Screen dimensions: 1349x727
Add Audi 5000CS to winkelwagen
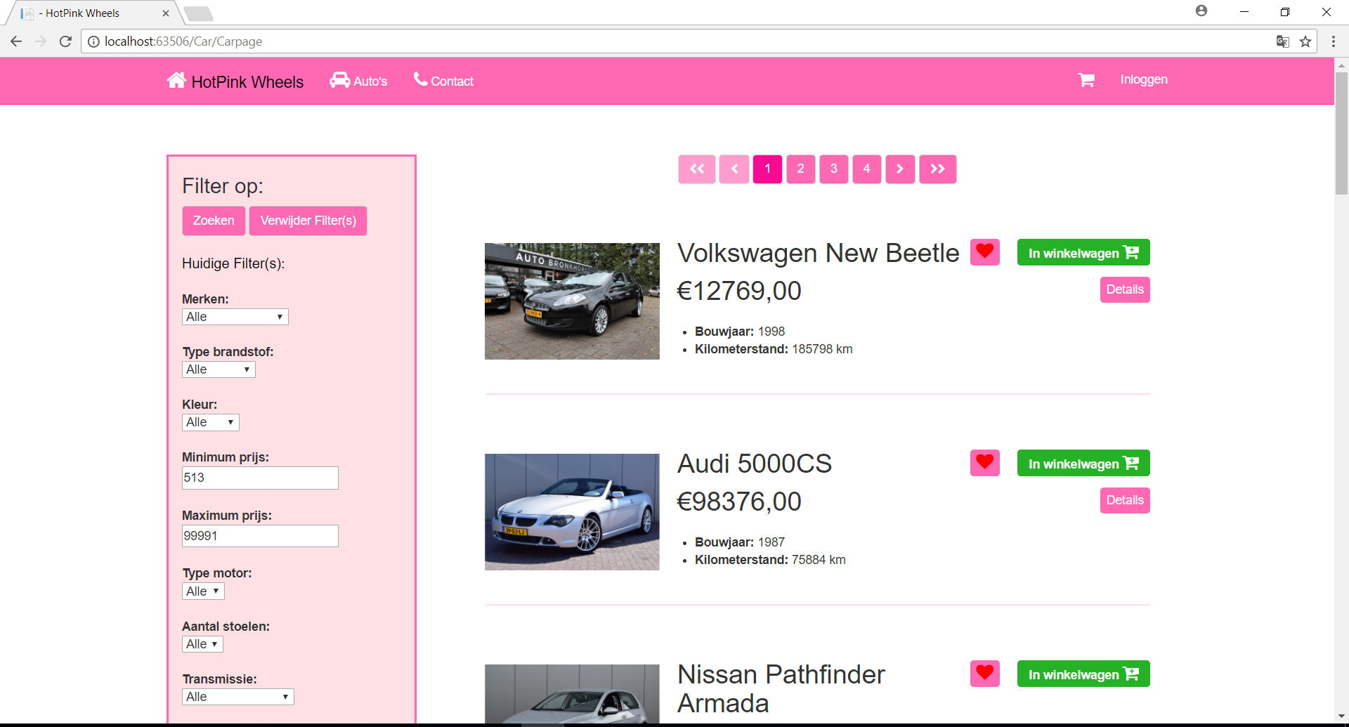pos(1083,463)
